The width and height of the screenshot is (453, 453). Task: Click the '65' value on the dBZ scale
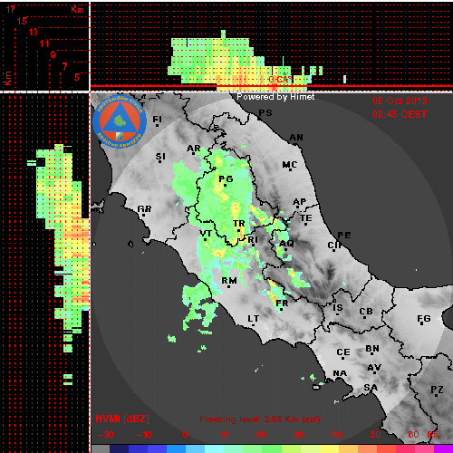[x=432, y=435]
